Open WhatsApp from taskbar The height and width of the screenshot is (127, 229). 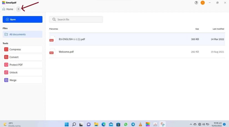(125, 124)
